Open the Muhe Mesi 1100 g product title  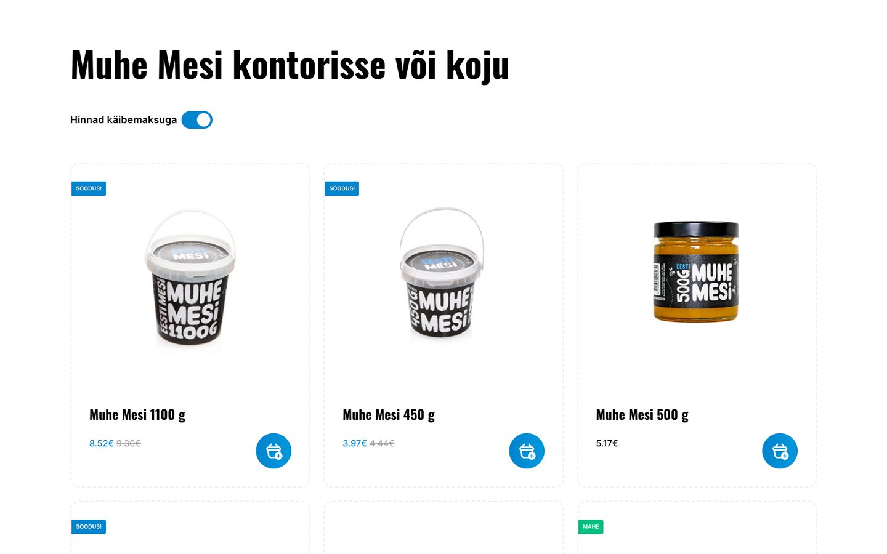tap(137, 415)
